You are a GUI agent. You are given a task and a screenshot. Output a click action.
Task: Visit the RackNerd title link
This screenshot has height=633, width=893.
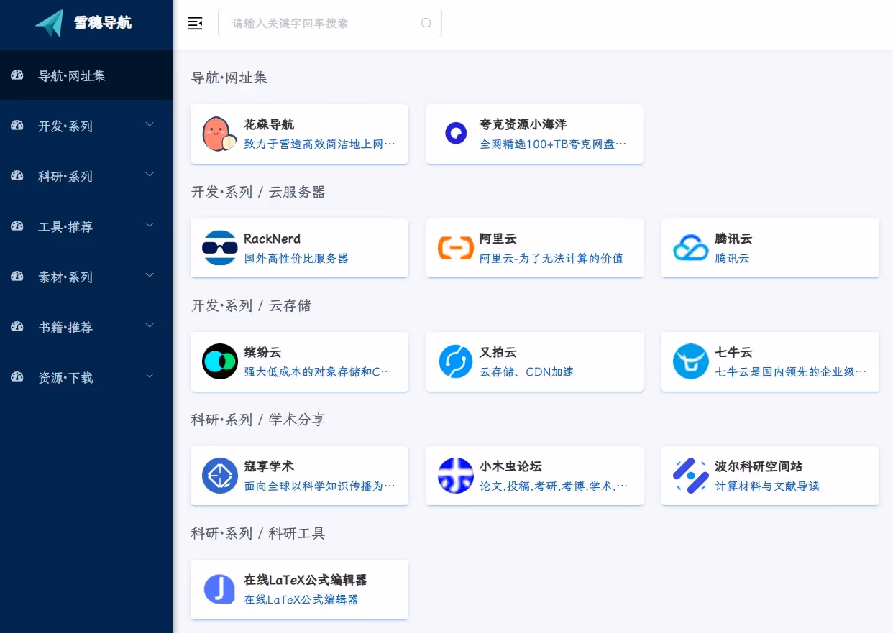point(273,239)
